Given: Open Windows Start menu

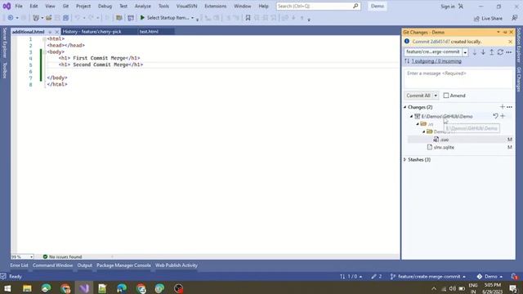Looking at the screenshot, I should (x=7, y=288).
